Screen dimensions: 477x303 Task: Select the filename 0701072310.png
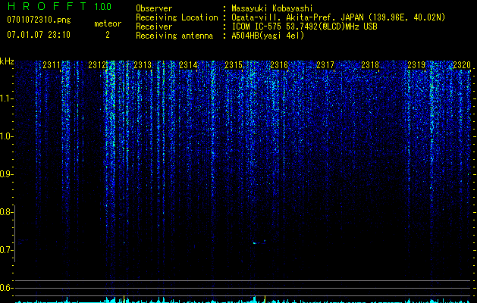tap(39, 20)
